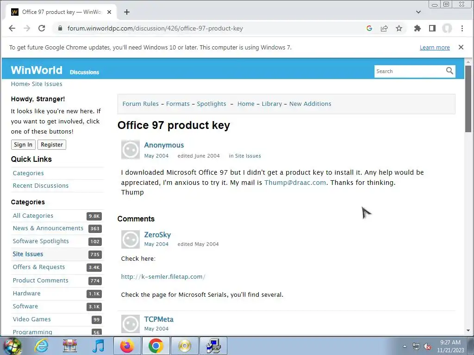Open Chrome three-dot menu
Viewport: 474px width, 355px height.
(462, 28)
